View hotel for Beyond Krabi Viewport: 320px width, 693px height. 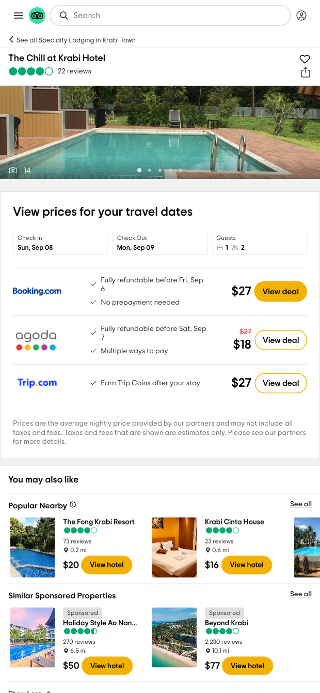[247, 666]
